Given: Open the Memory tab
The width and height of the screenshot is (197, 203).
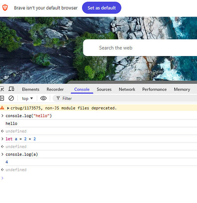Looking at the screenshot, I should [182, 89].
